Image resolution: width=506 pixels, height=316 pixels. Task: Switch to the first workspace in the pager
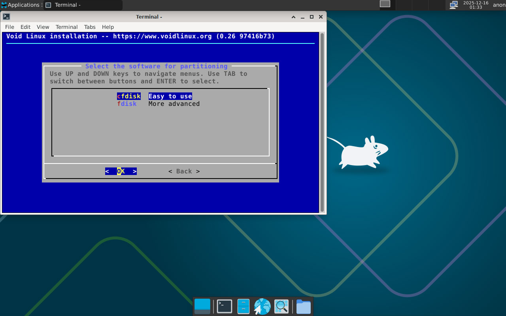385,4
